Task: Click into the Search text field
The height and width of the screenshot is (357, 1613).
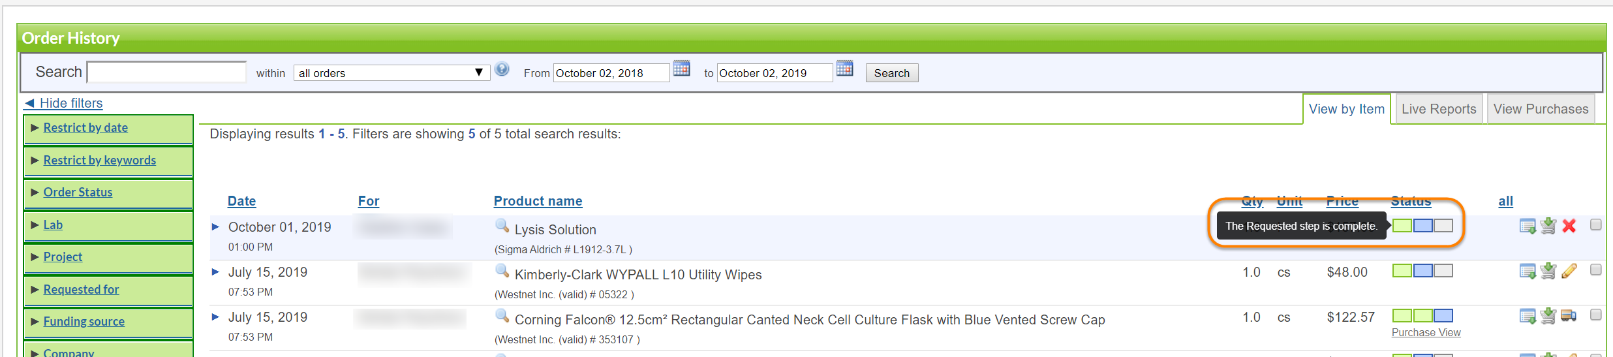Action: click(167, 72)
